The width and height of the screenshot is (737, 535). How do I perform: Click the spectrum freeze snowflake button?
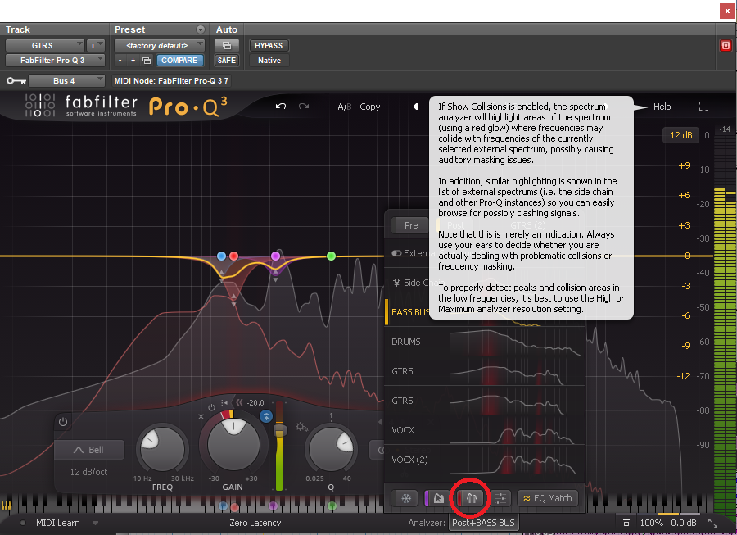pos(406,498)
